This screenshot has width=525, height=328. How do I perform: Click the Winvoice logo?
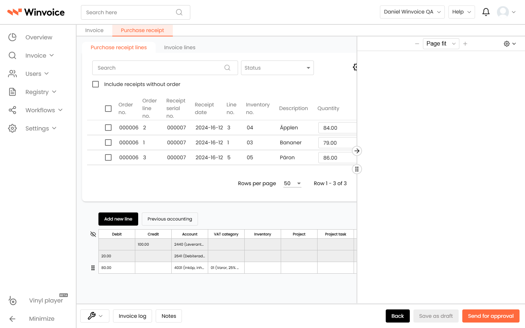coord(36,12)
